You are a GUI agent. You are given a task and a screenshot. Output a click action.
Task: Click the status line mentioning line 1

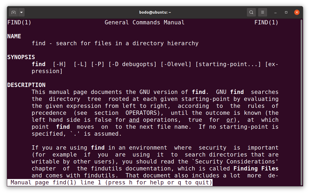(x=110, y=182)
